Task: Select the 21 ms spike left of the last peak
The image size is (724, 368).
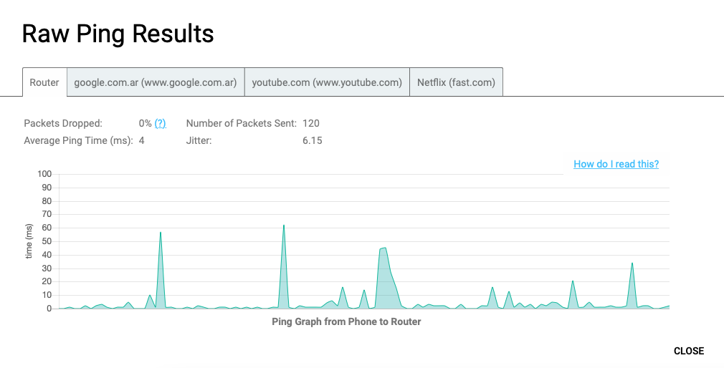Action: point(573,281)
